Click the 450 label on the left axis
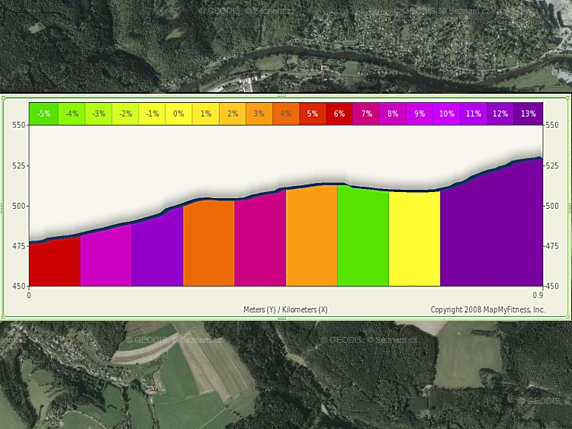 pyautogui.click(x=18, y=286)
